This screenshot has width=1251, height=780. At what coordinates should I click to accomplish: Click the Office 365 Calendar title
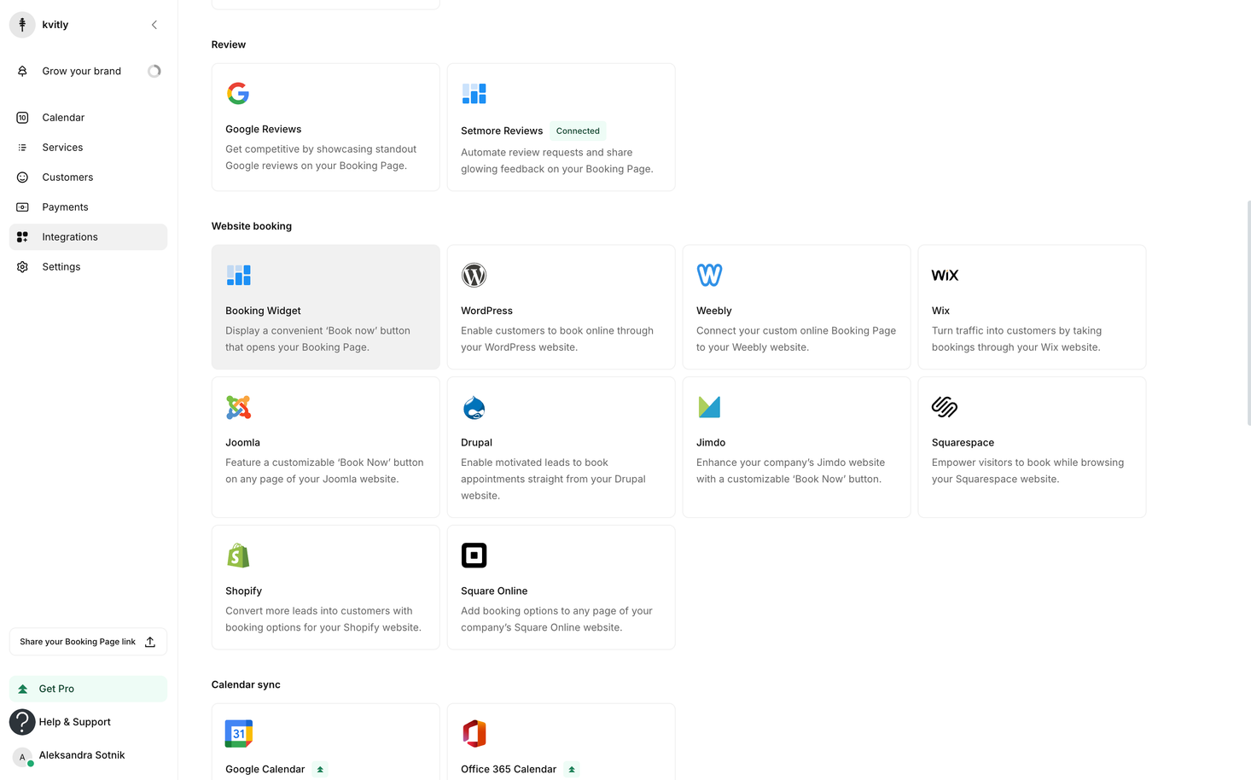click(509, 770)
